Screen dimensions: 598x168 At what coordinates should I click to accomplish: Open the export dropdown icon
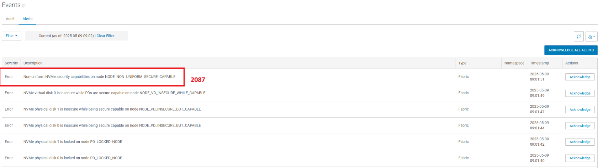(591, 36)
